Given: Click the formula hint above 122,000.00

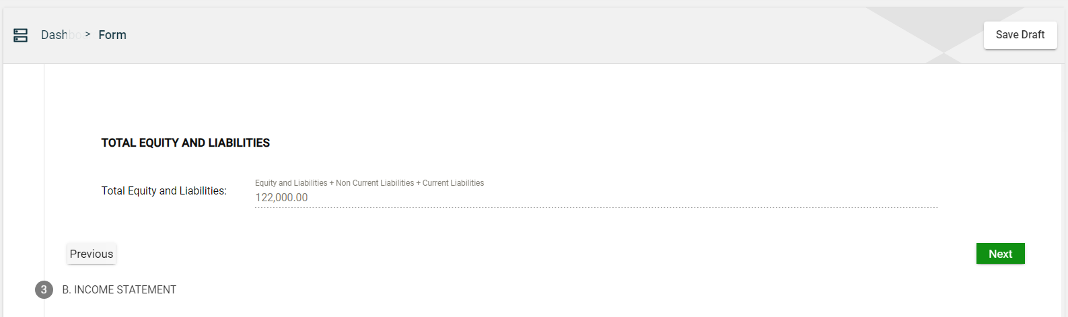Looking at the screenshot, I should tap(369, 183).
